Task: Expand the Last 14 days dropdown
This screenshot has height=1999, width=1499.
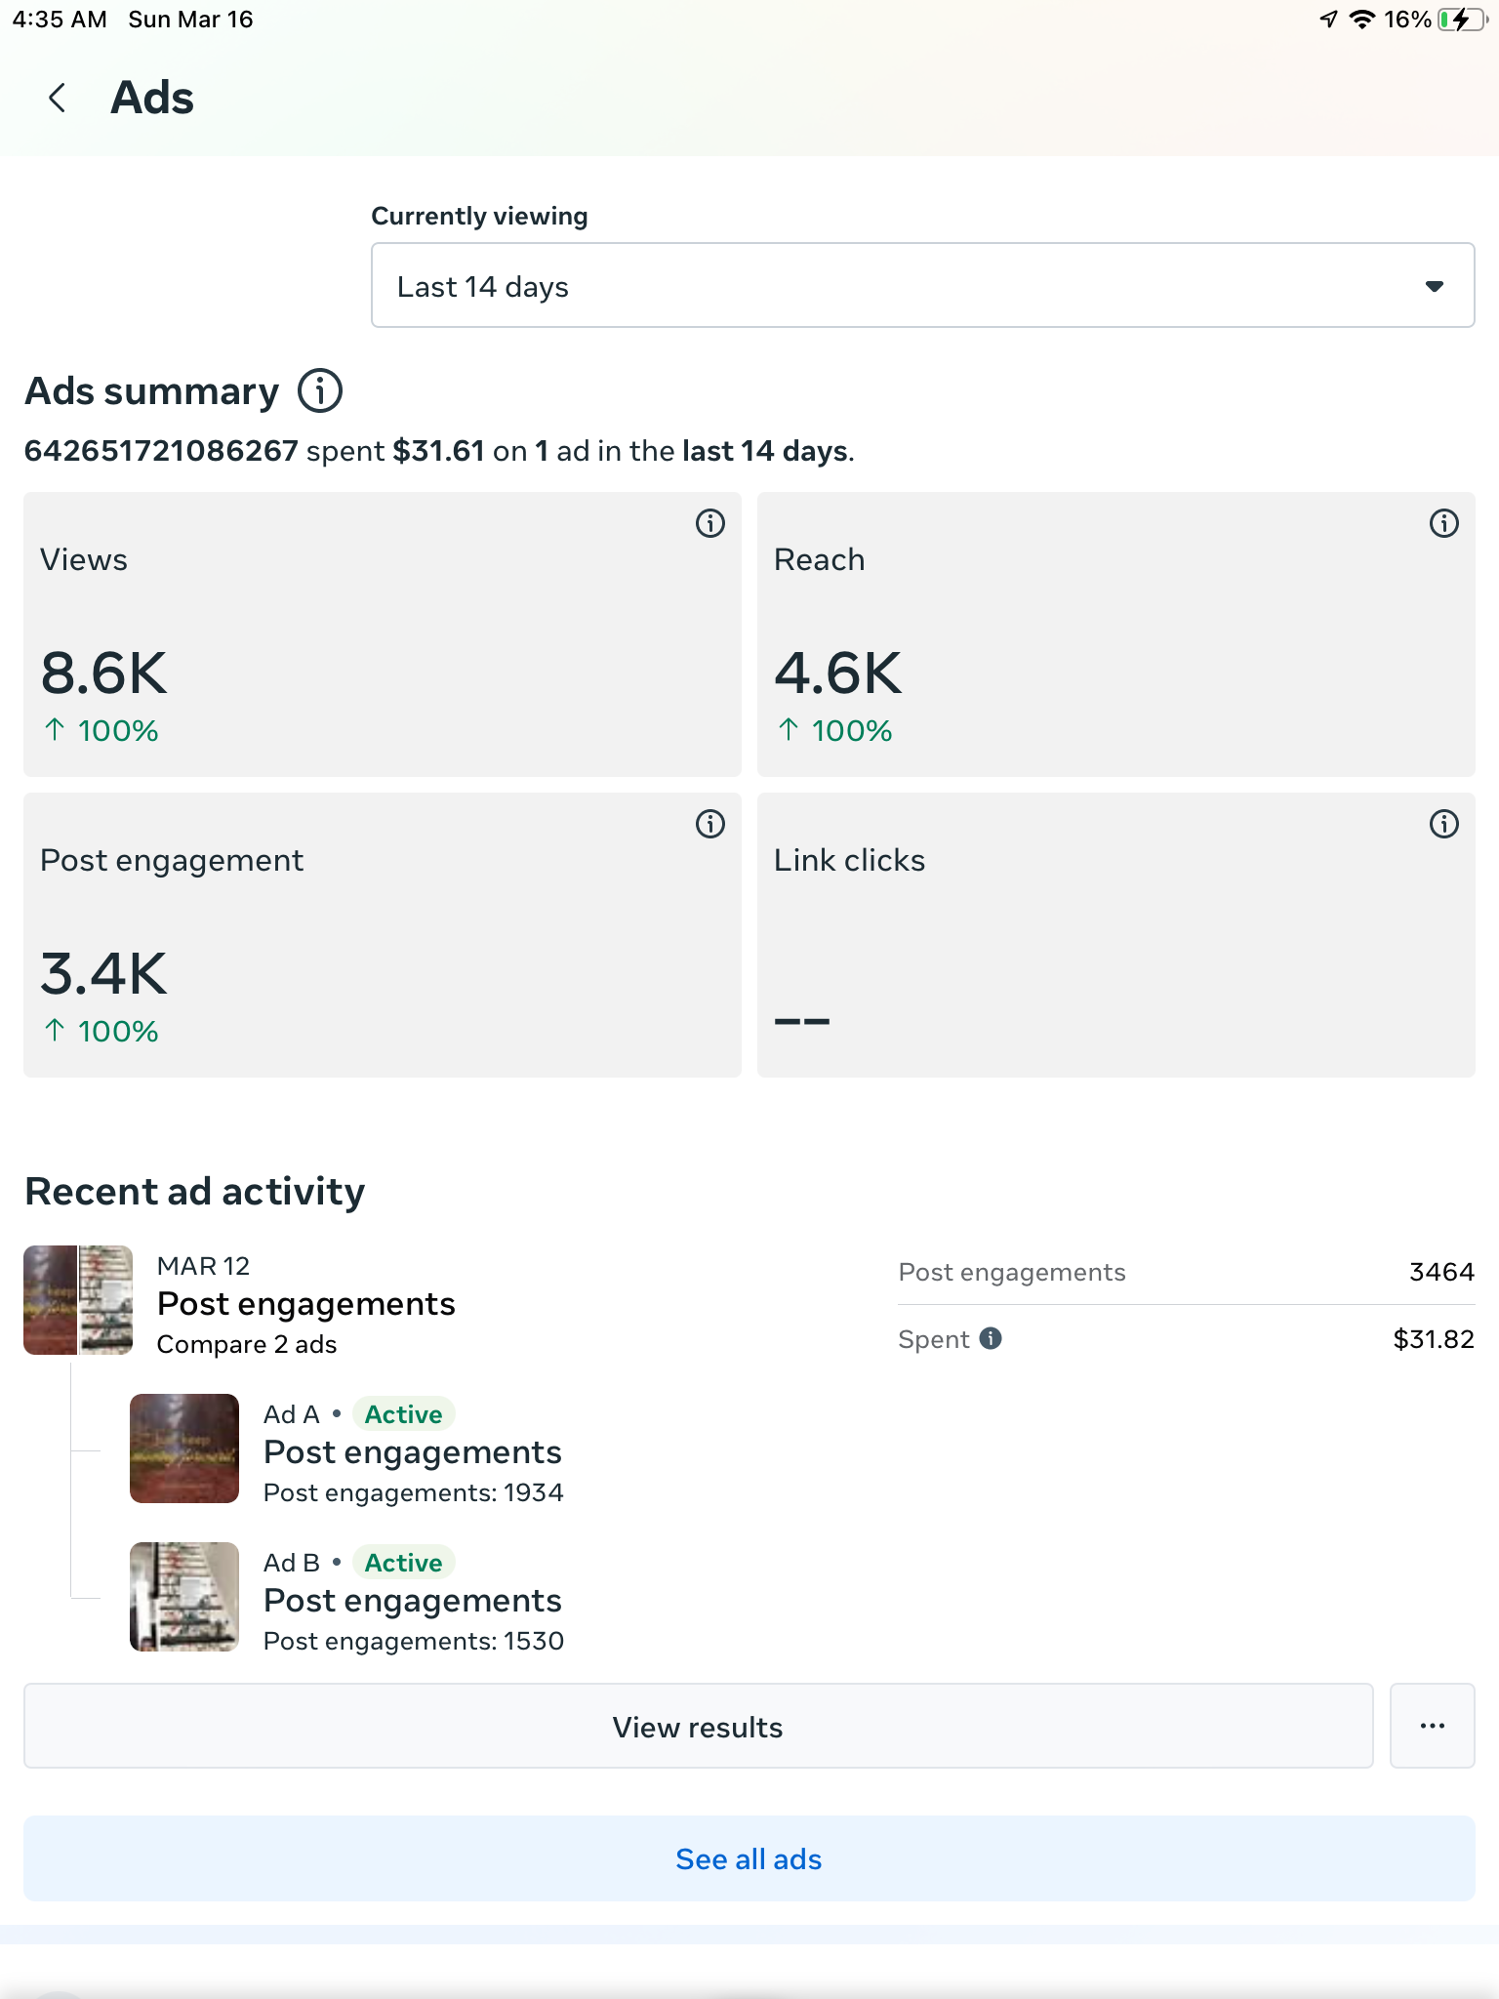Action: pyautogui.click(x=921, y=286)
